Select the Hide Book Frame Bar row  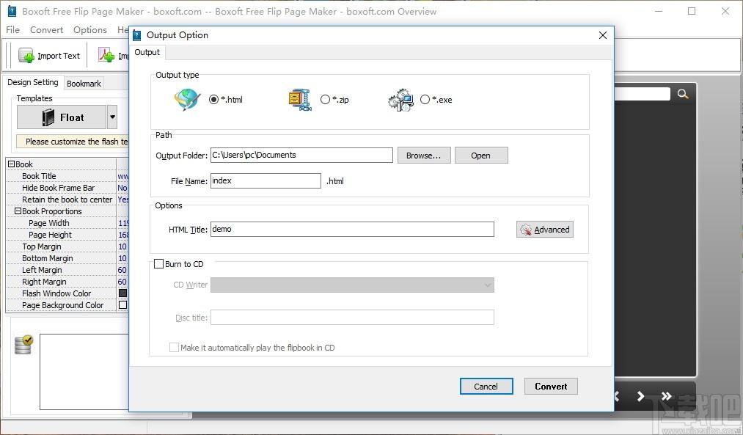[67, 188]
